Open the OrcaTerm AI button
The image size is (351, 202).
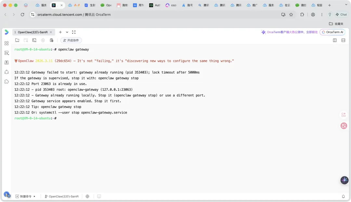tap(332, 32)
